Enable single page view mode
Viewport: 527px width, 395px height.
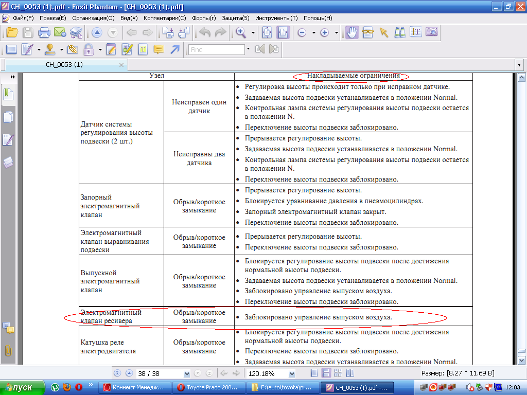pos(314,373)
